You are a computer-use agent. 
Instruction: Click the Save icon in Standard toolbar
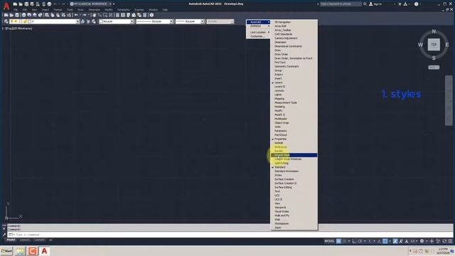(17, 15)
